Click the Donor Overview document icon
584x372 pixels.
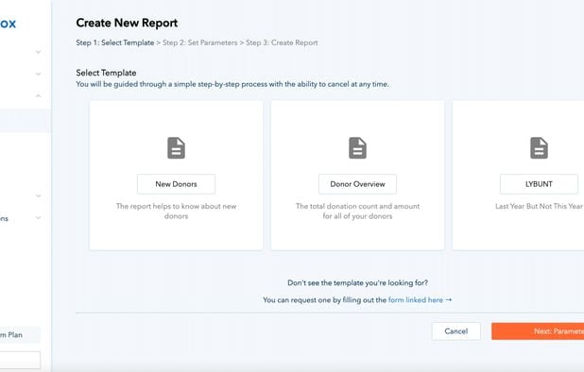pos(357,148)
